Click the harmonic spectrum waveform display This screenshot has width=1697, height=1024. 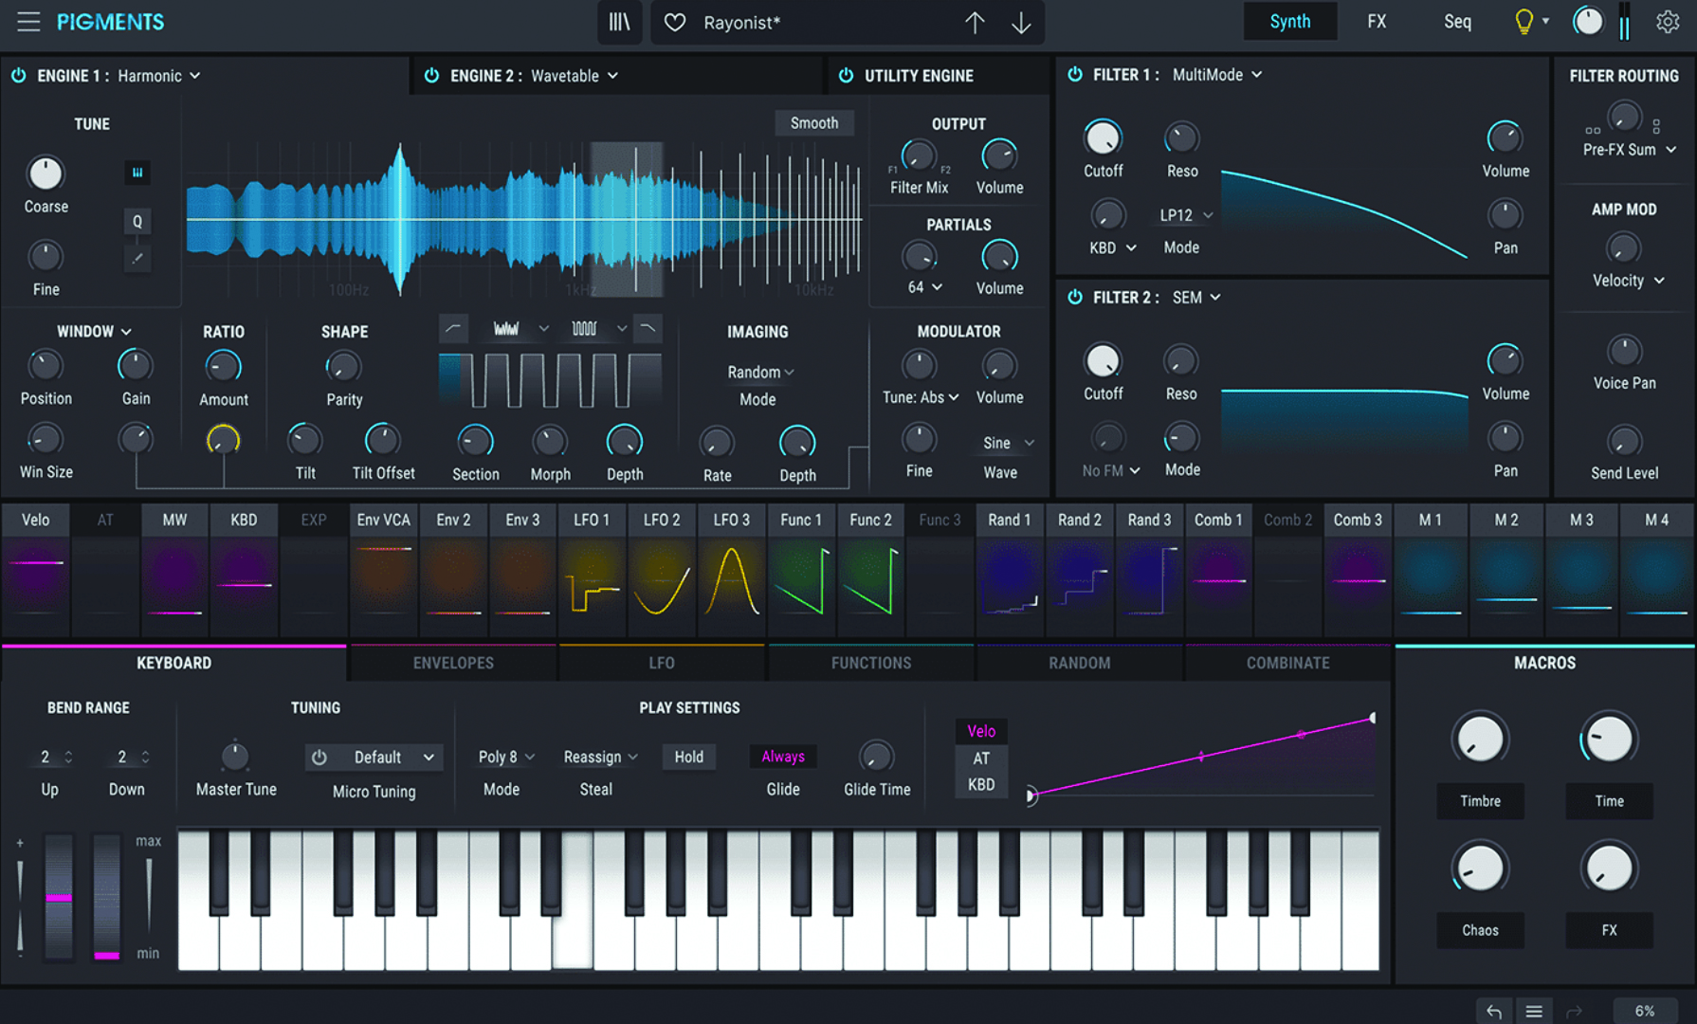point(523,220)
